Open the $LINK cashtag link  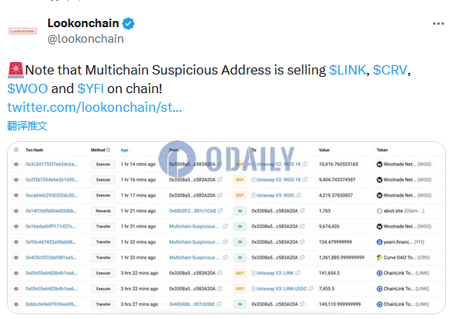point(348,70)
